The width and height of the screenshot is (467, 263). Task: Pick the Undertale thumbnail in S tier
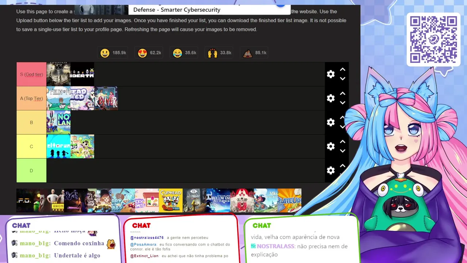pyautogui.click(x=82, y=74)
